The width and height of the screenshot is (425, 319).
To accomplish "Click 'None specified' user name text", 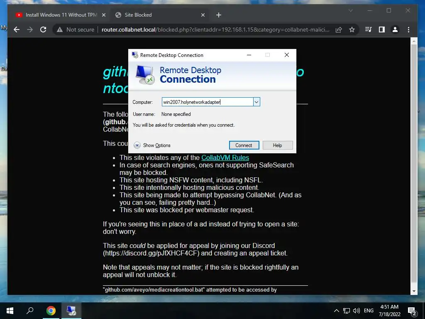I will [176, 114].
